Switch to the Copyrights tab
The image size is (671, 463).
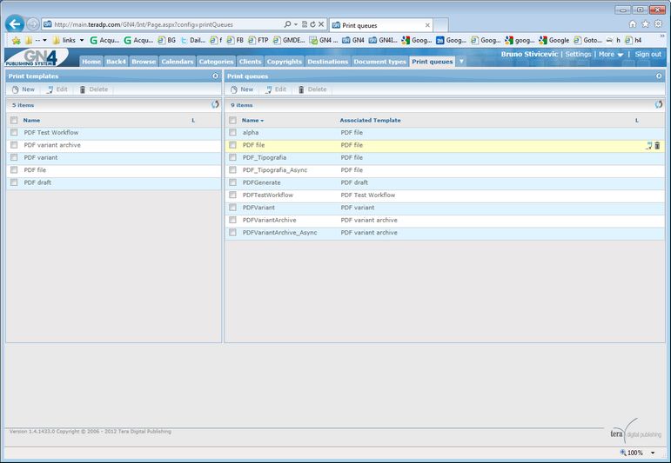point(285,62)
